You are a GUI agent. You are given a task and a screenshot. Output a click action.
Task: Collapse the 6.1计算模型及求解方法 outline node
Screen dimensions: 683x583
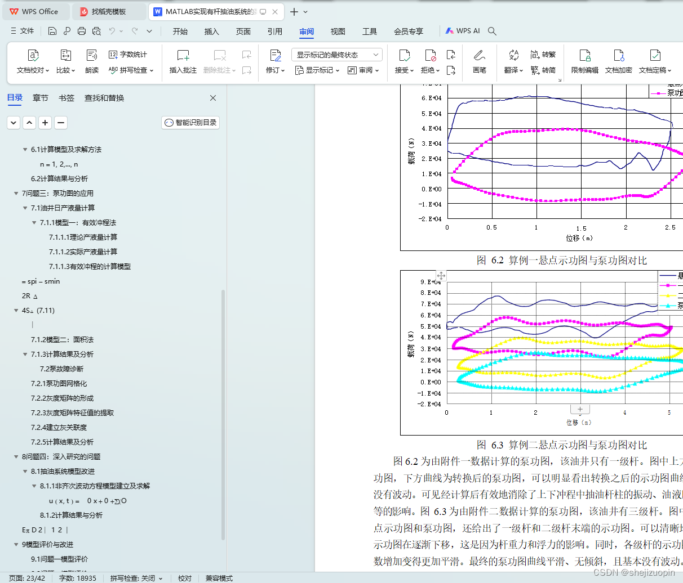(x=25, y=150)
